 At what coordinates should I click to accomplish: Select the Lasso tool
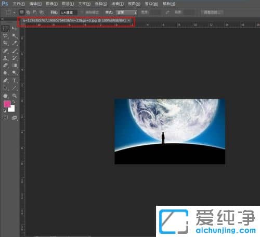click(x=5, y=36)
